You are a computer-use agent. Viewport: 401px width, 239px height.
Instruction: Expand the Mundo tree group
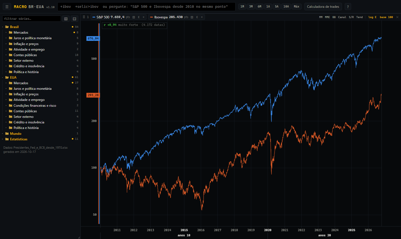(3, 134)
